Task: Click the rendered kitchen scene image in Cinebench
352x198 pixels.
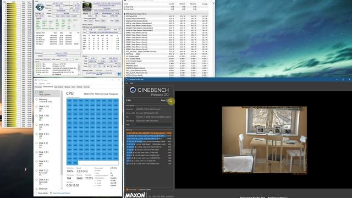Action: point(265,140)
